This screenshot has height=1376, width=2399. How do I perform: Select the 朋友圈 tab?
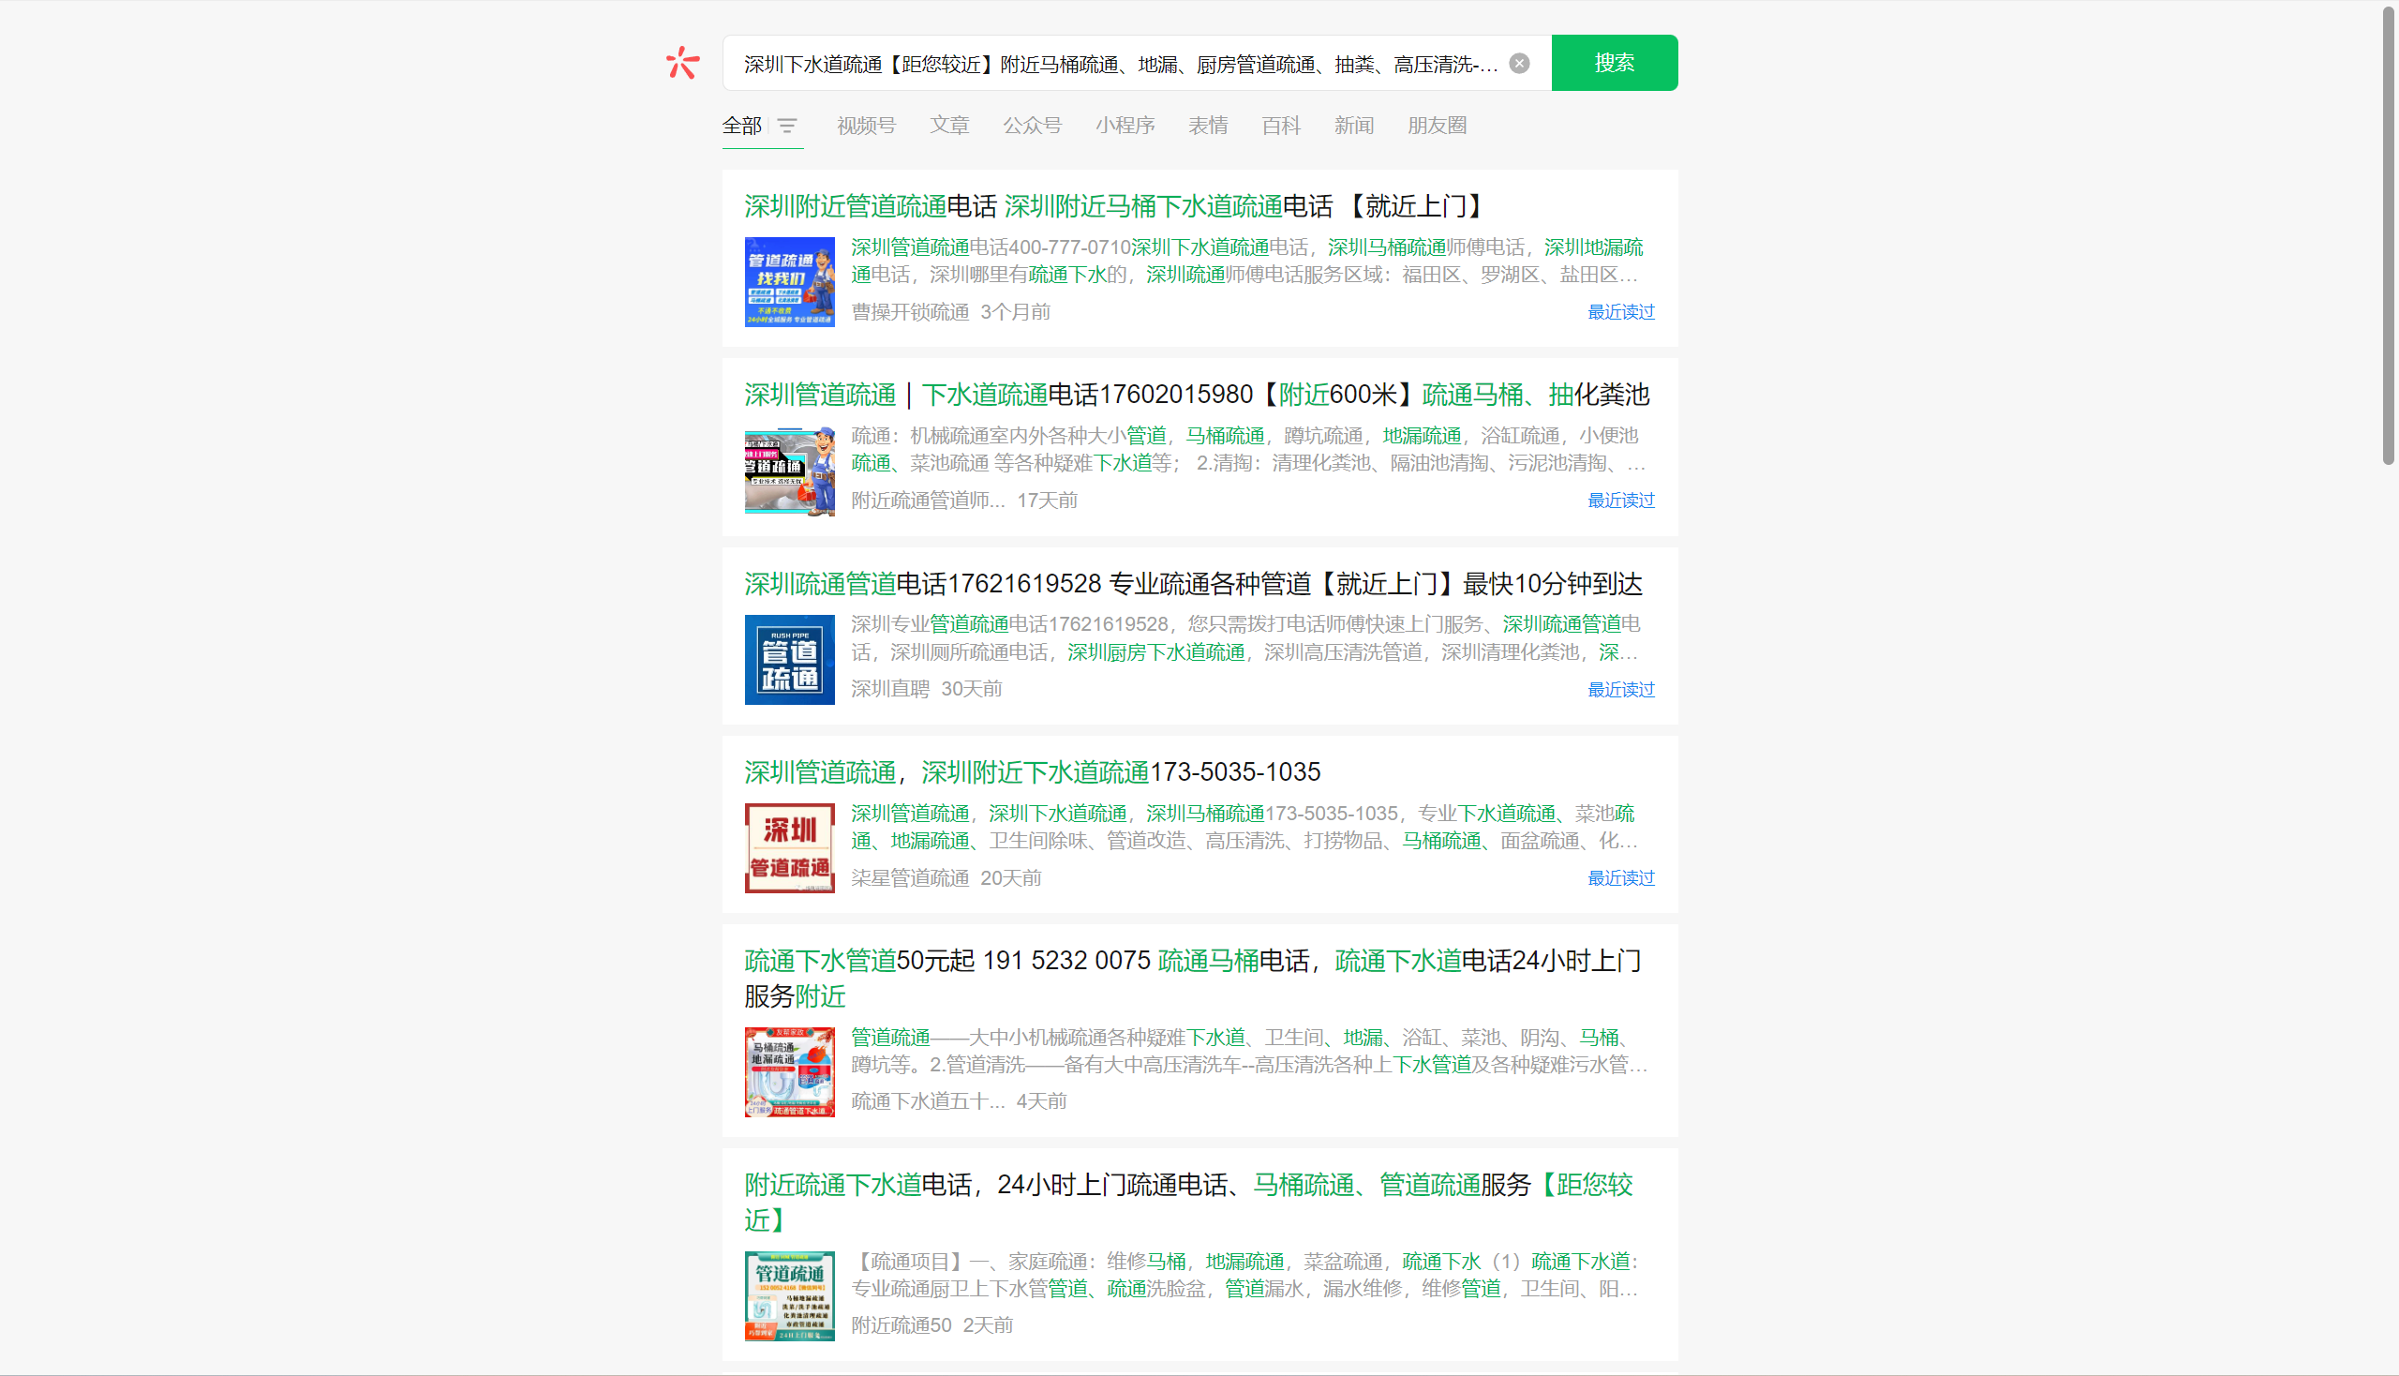click(x=1437, y=126)
